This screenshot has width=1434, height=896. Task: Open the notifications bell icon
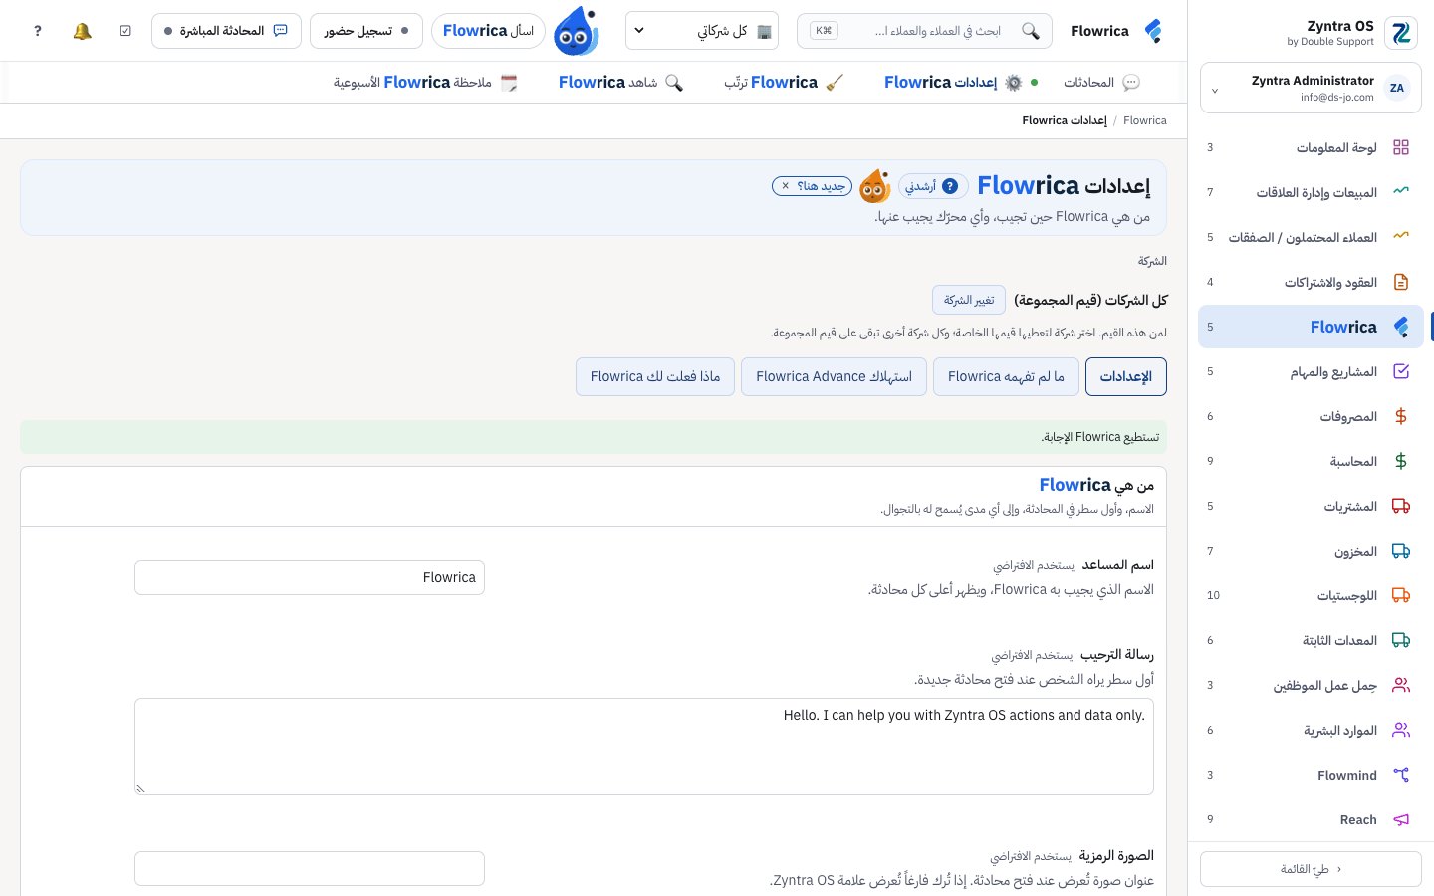[82, 31]
